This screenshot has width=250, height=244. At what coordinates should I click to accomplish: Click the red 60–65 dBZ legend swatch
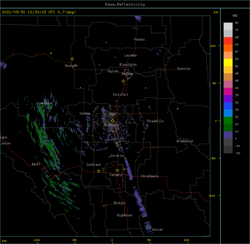228,41
